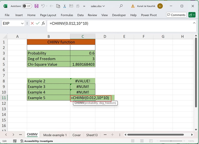Switch to Normal view icon
199x144 pixels.
pyautogui.click(x=133, y=141)
